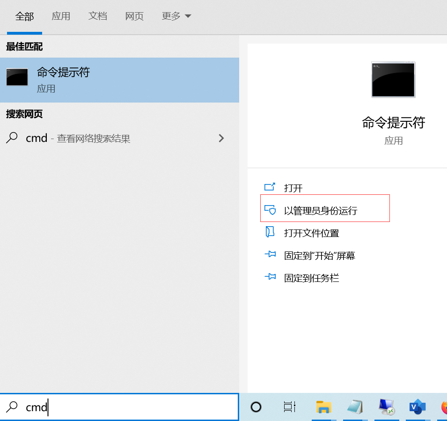The height and width of the screenshot is (421, 447).
Task: Open File Explorer from the taskbar
Action: [324, 407]
